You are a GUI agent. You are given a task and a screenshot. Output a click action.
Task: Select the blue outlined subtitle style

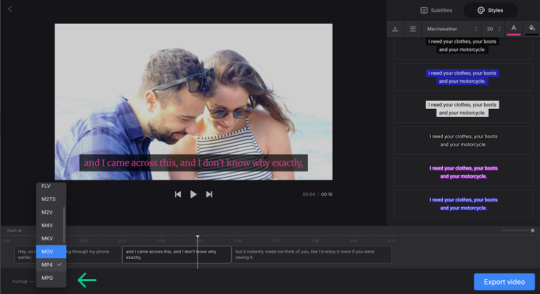coord(463,204)
